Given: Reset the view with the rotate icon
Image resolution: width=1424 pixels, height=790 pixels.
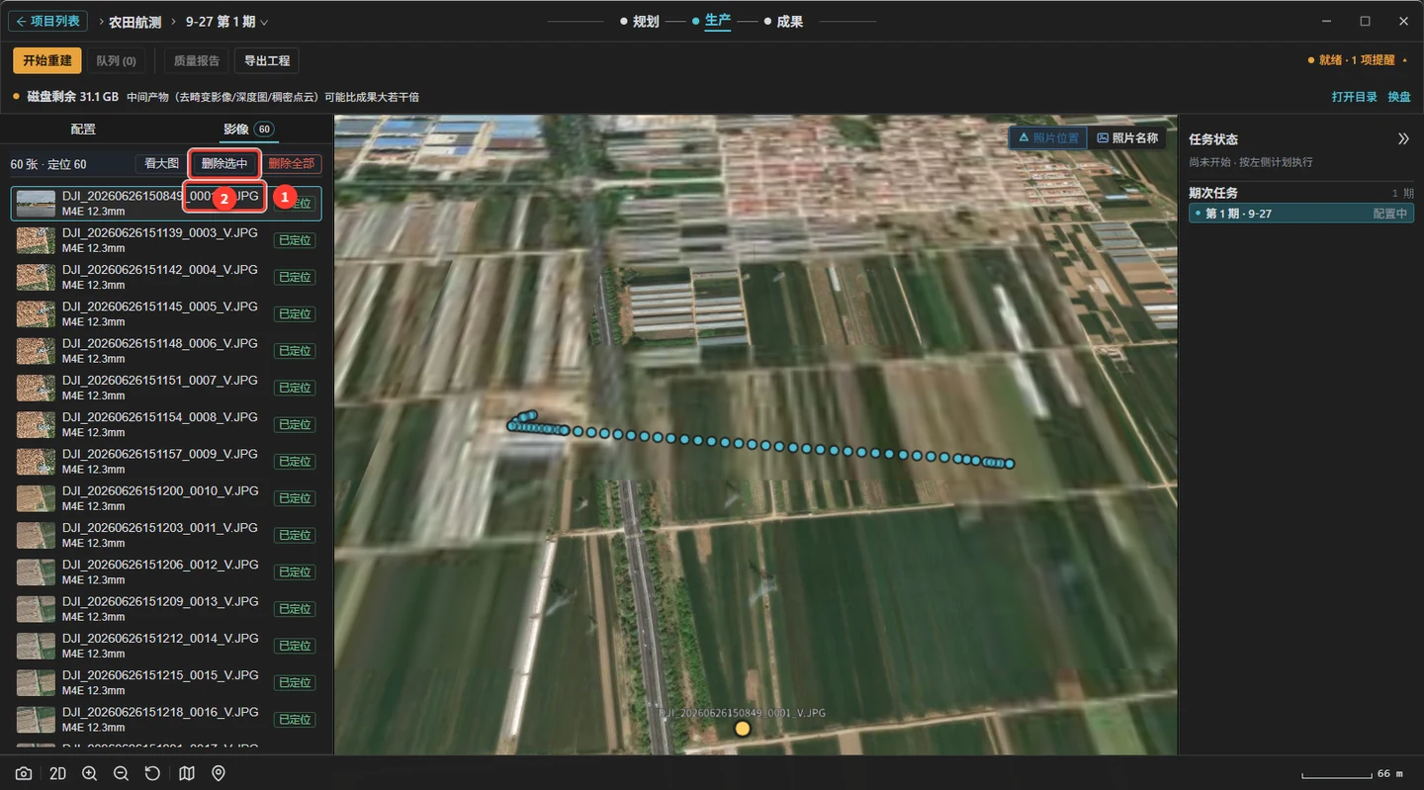Looking at the screenshot, I should coord(152,773).
